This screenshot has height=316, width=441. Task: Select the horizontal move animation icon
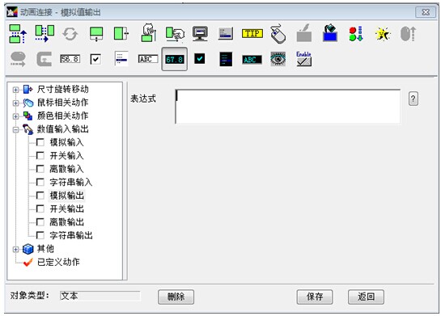[45, 34]
